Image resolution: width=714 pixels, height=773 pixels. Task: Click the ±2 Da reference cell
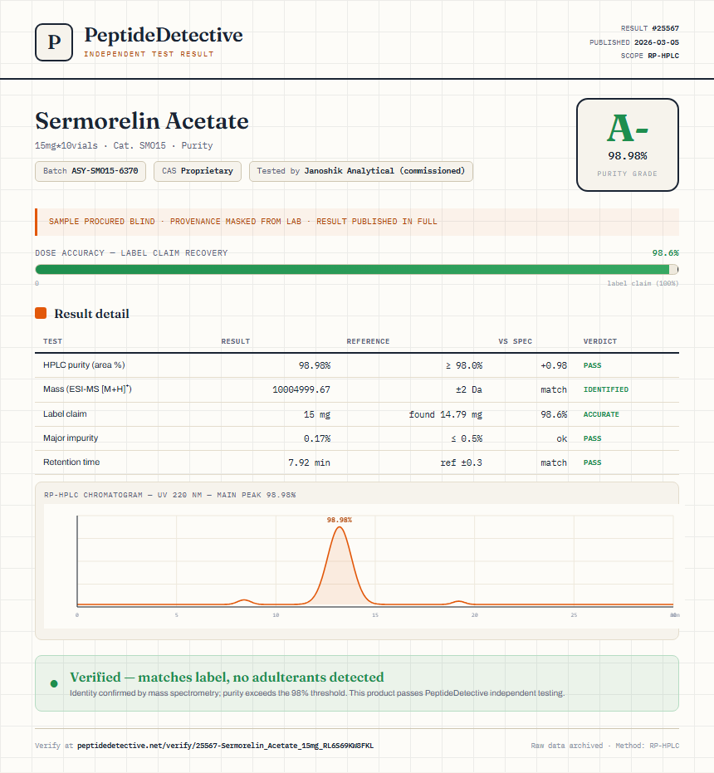[469, 389]
